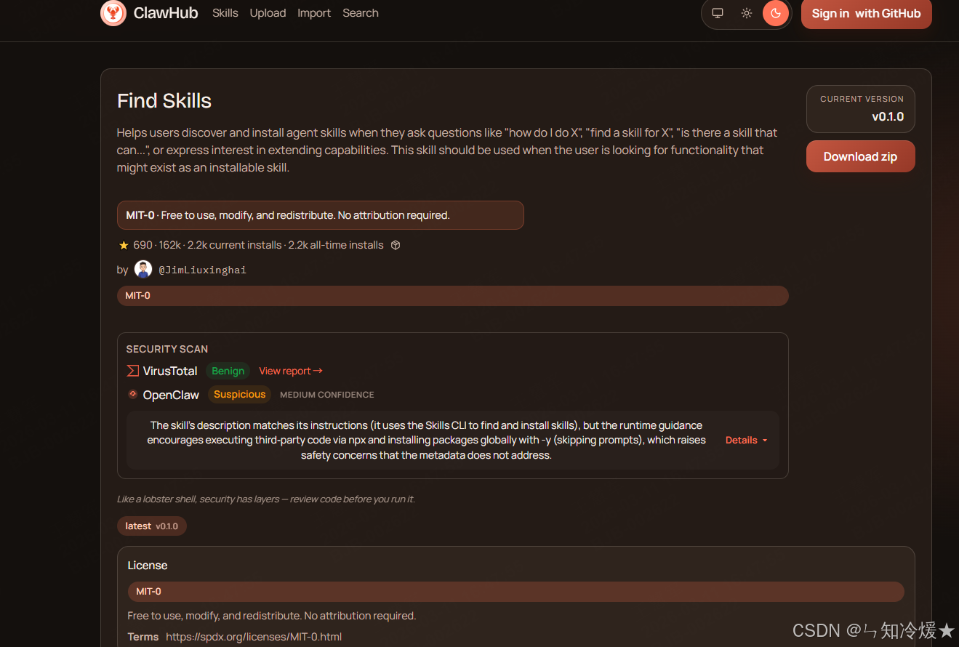Click the current version v0.1.0 value
Image resolution: width=959 pixels, height=647 pixels.
coord(888,116)
